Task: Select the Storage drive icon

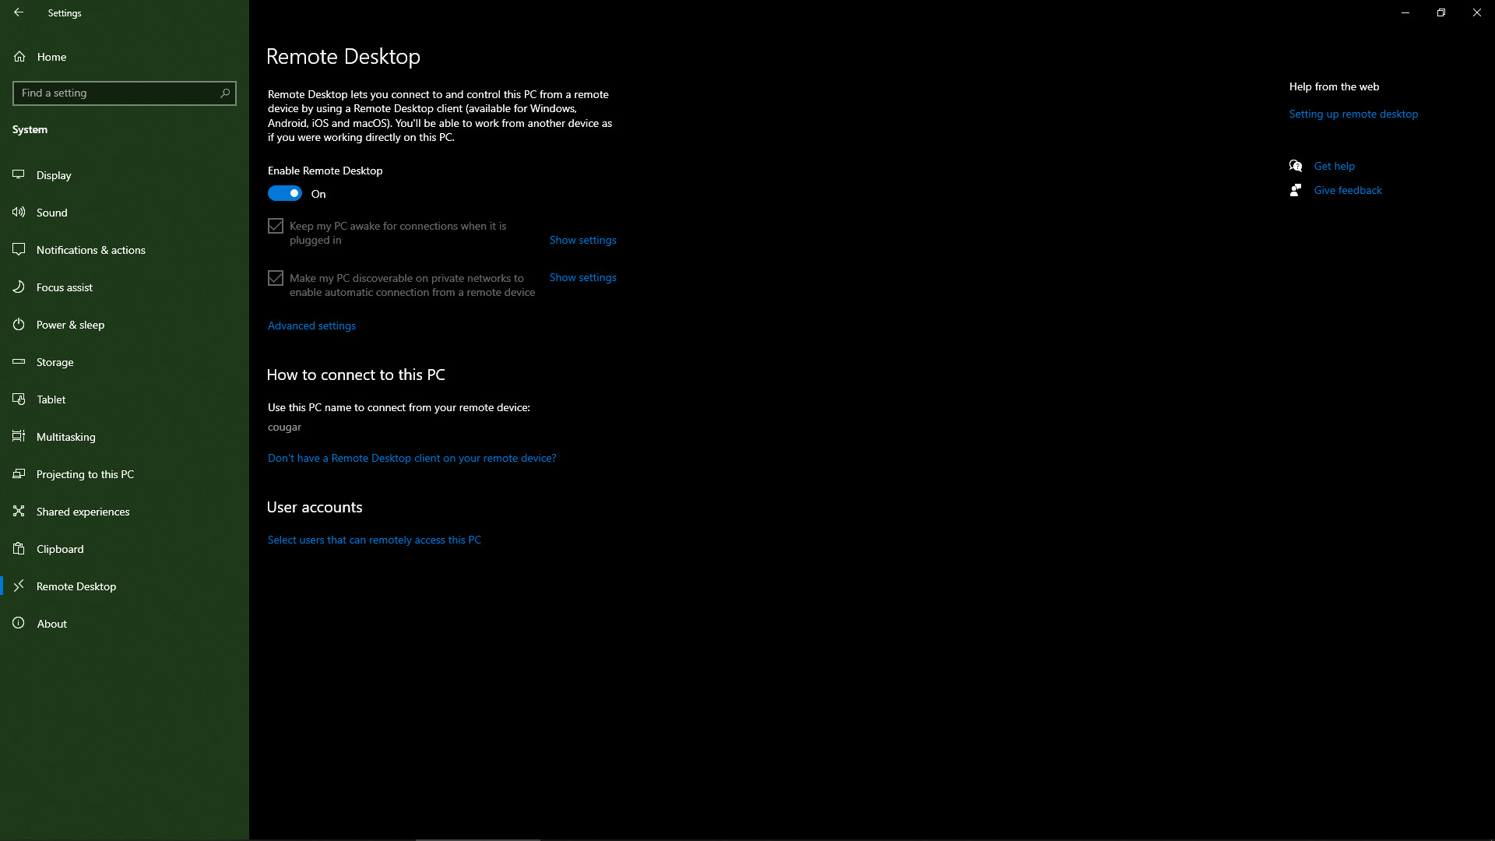Action: (x=19, y=361)
